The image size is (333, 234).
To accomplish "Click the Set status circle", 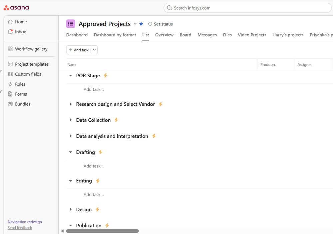I will [150, 24].
